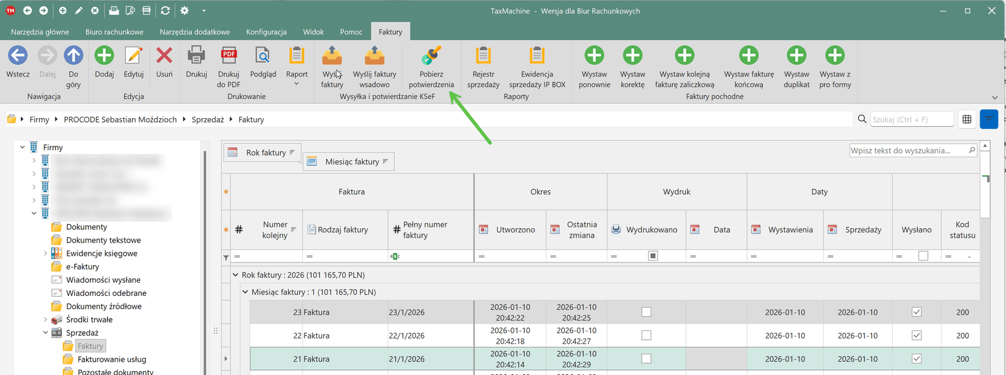1006x375 pixels.
Task: Toggle Wysłano checkbox for invoice 22/1/2026
Action: tap(917, 335)
